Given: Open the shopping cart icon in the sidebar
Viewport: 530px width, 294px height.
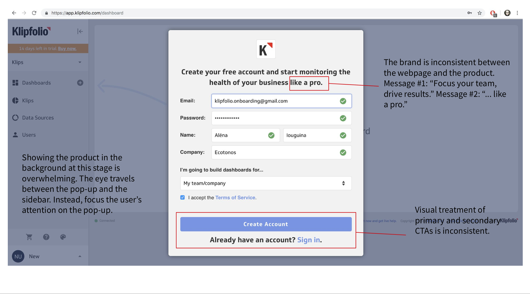Looking at the screenshot, I should tap(29, 237).
